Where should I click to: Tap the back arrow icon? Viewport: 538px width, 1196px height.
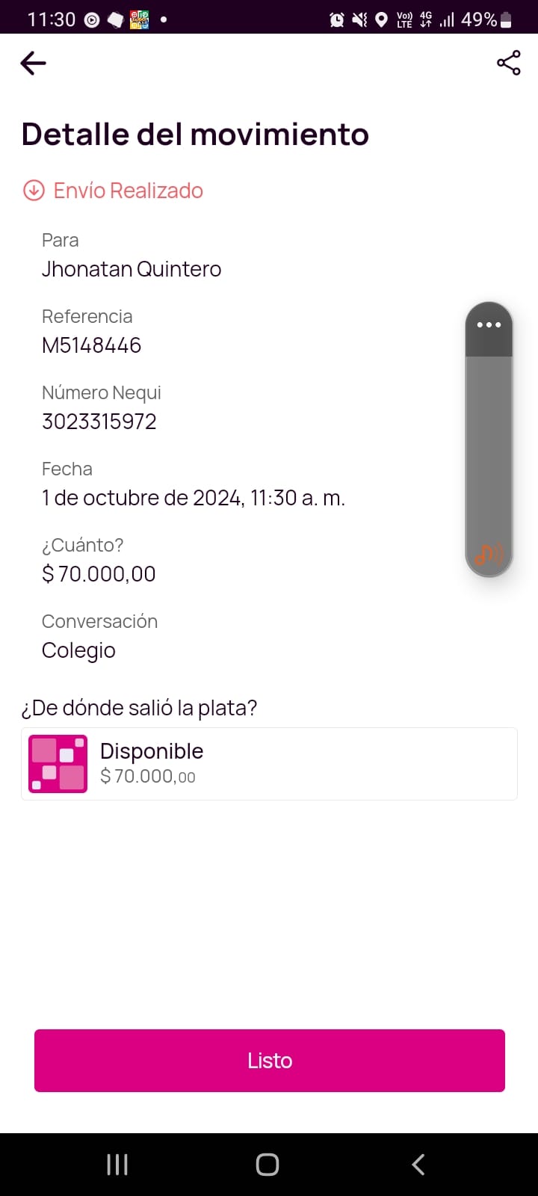tap(33, 64)
